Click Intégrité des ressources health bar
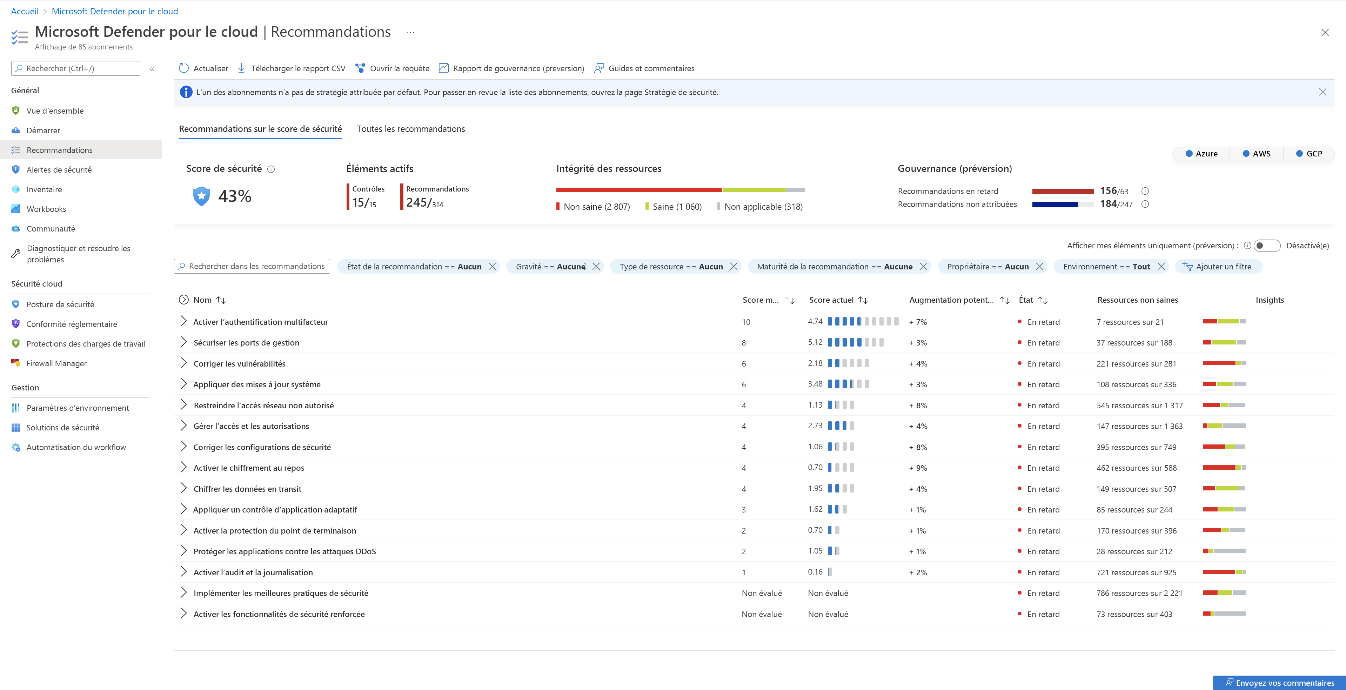Image resolution: width=1346 pixels, height=690 pixels. click(x=680, y=190)
